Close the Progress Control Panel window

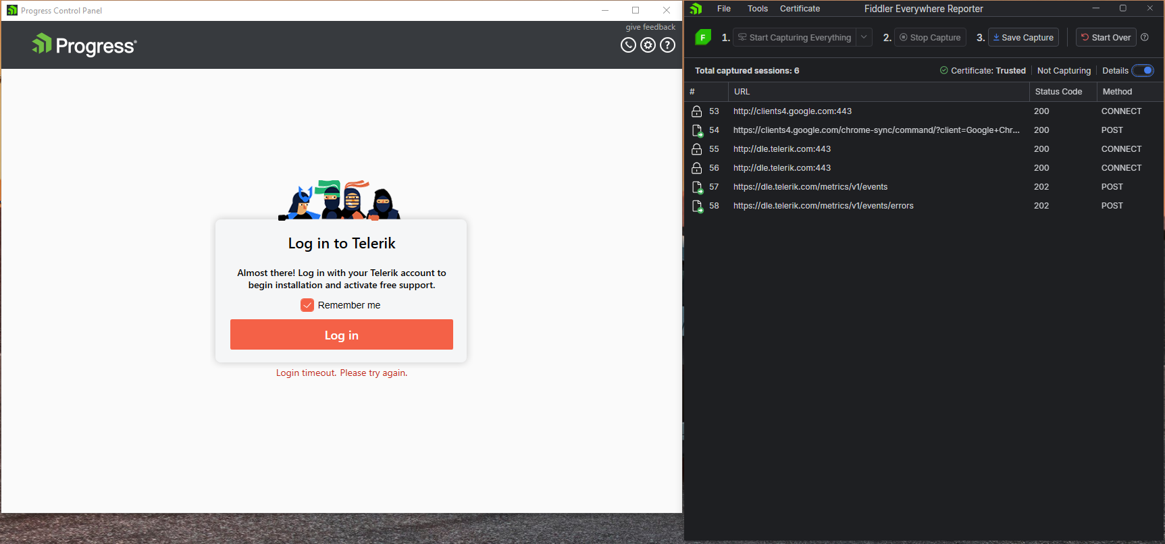click(x=667, y=10)
